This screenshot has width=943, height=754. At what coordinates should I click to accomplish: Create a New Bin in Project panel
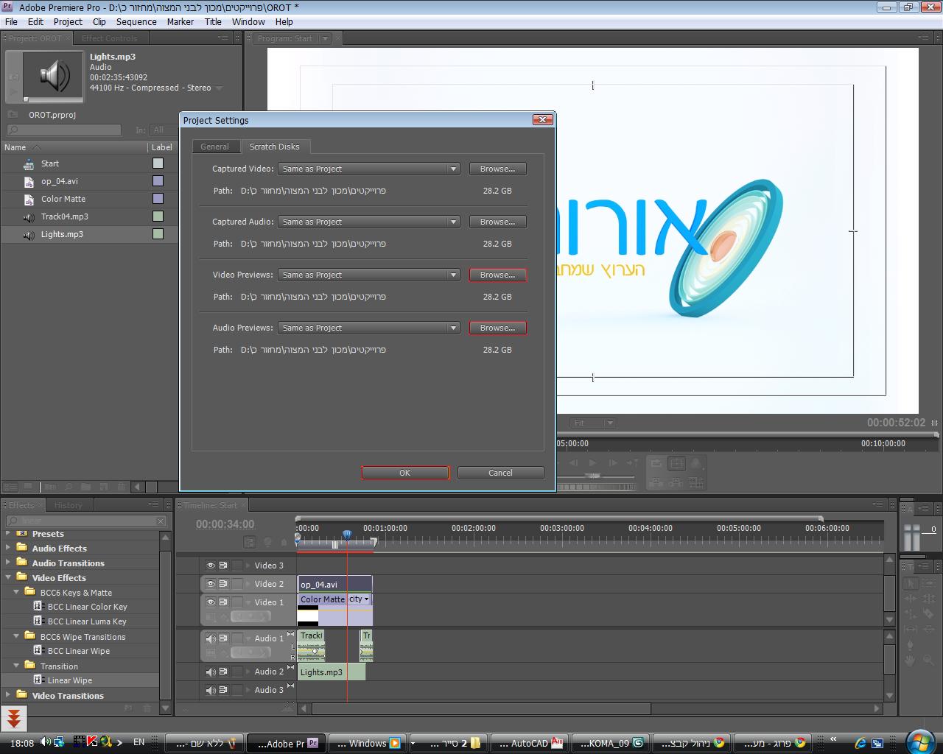click(85, 487)
